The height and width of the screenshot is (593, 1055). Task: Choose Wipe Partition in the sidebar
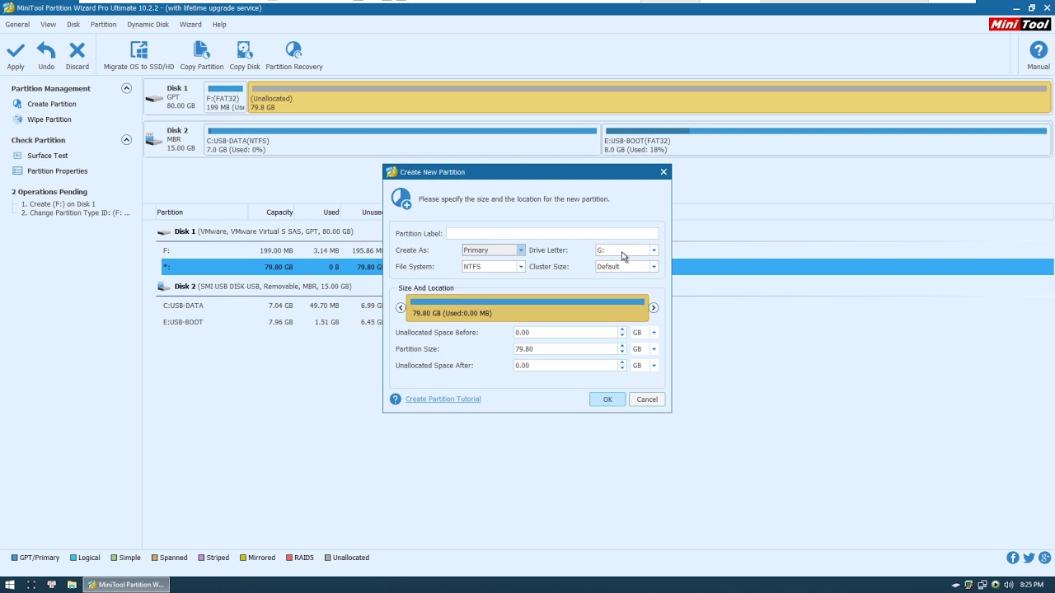(49, 119)
